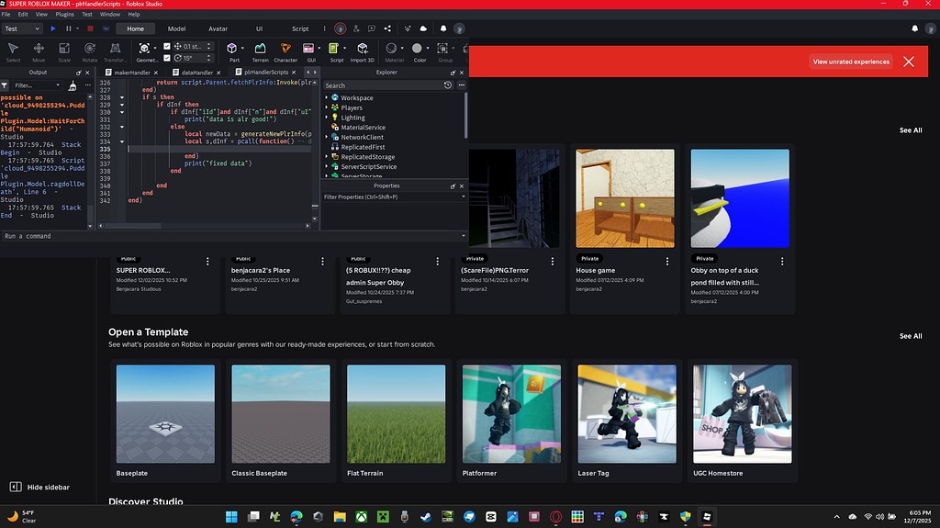Close the plrHandlerScripts tab
The height and width of the screenshot is (528, 940).
pyautogui.click(x=294, y=72)
